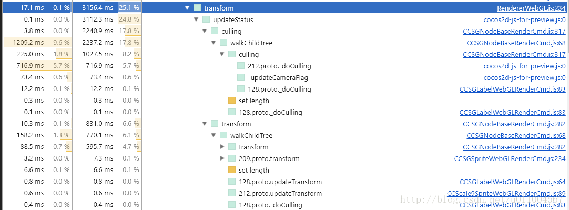Image resolution: width=569 pixels, height=210 pixels.
Task: Click the green icon beside 212.proto._doCulling
Action: [241, 66]
